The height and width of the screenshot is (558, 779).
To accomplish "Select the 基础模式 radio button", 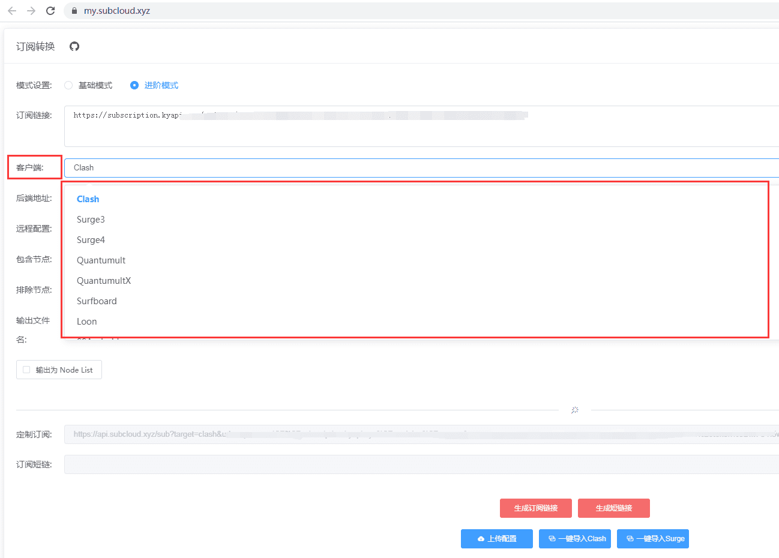I will [x=68, y=85].
